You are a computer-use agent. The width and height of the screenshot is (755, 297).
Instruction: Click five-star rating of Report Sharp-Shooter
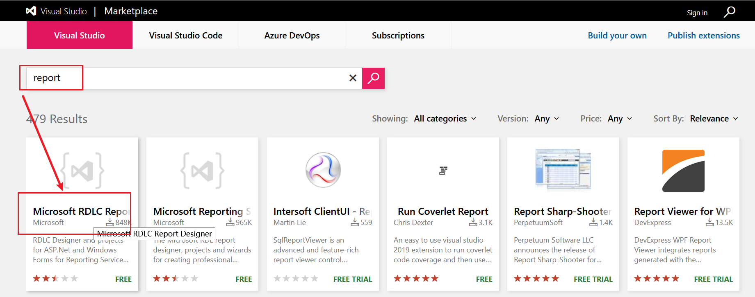click(x=536, y=279)
